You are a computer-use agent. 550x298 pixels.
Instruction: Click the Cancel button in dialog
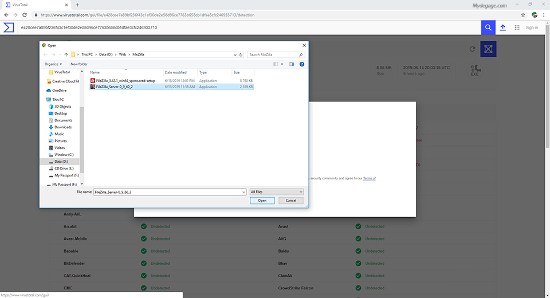tap(291, 201)
